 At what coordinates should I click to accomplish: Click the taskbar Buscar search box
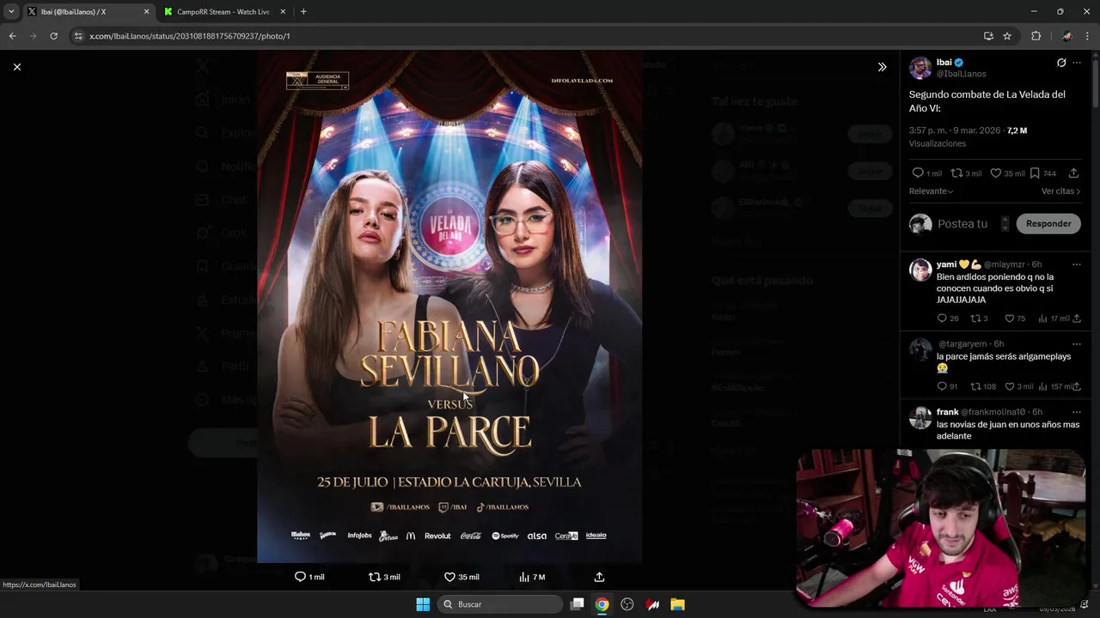coord(500,604)
